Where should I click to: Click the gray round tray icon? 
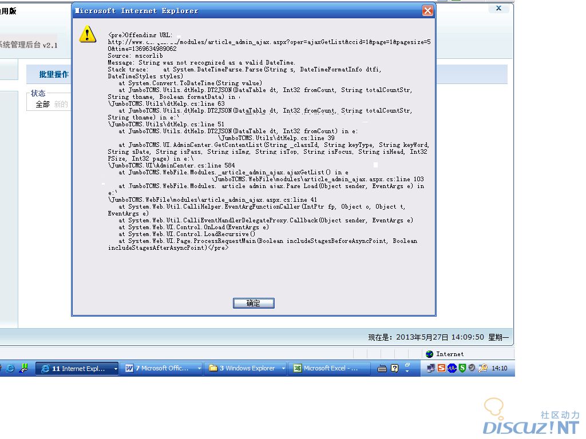(472, 368)
